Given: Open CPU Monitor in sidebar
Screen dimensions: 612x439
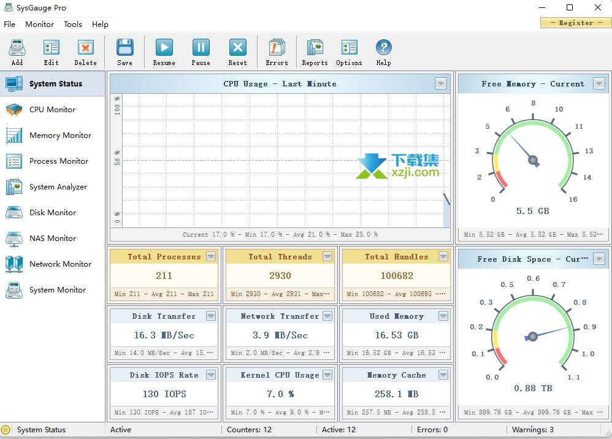Looking at the screenshot, I should tap(53, 110).
